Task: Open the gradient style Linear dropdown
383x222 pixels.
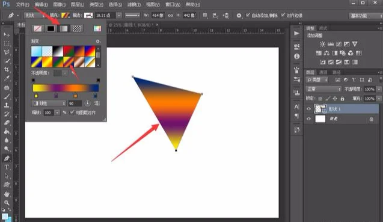Action: [x=49, y=103]
